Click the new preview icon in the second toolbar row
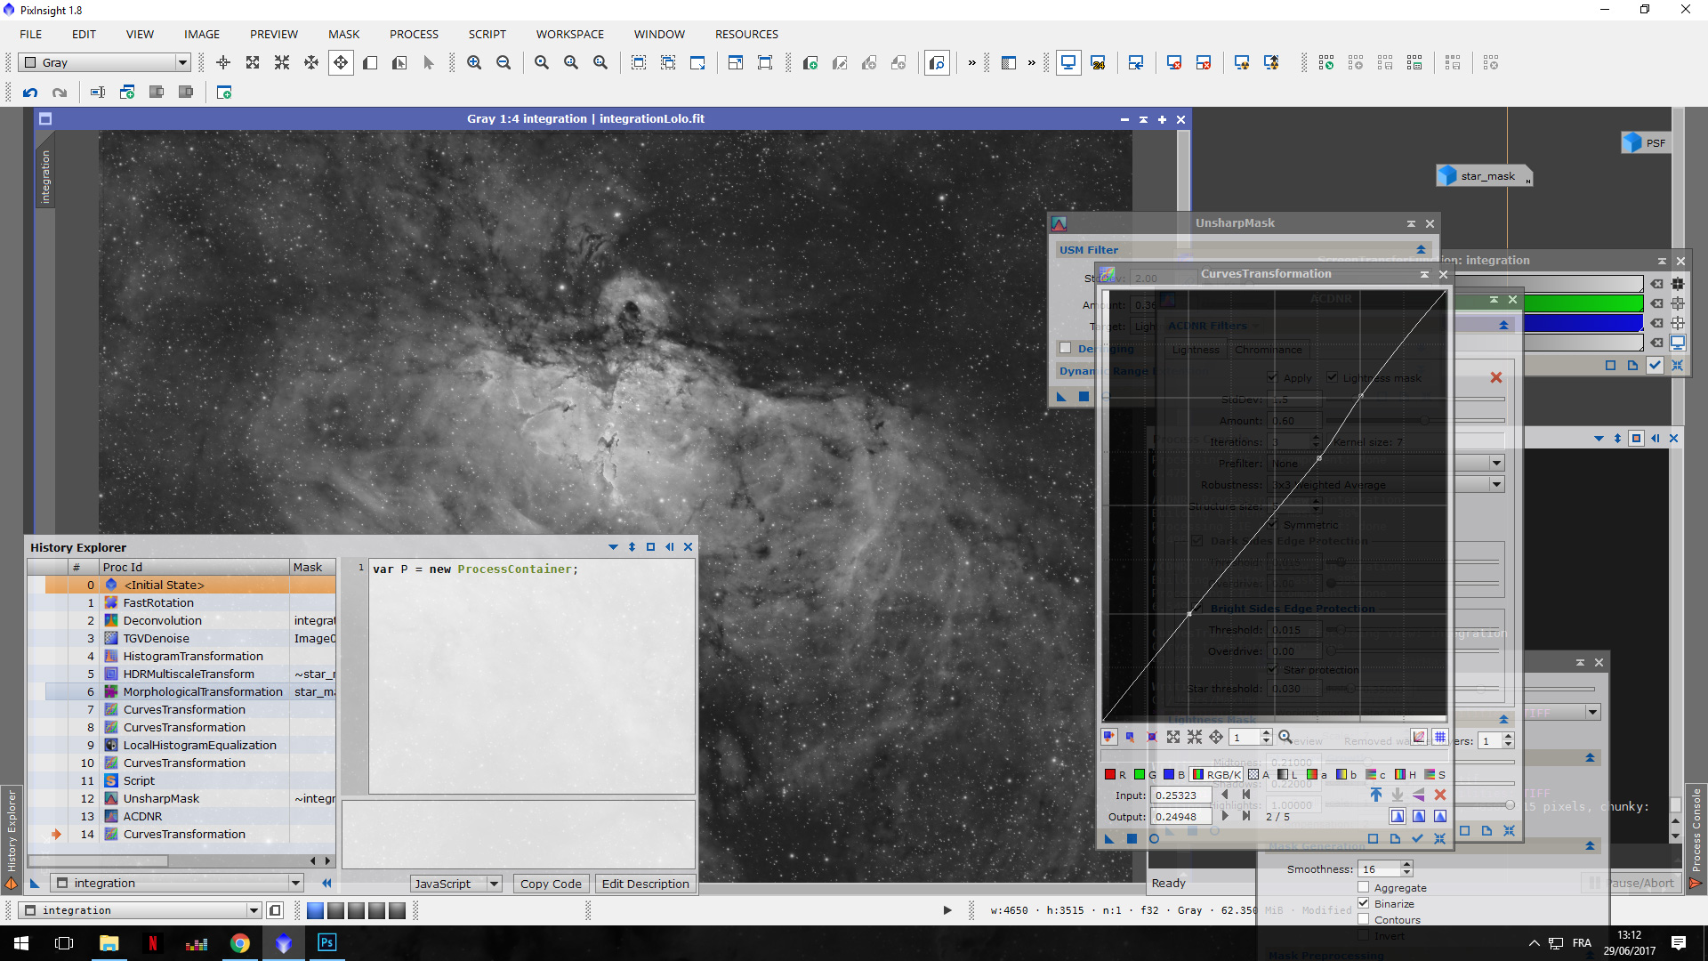This screenshot has height=961, width=1708. point(224,92)
